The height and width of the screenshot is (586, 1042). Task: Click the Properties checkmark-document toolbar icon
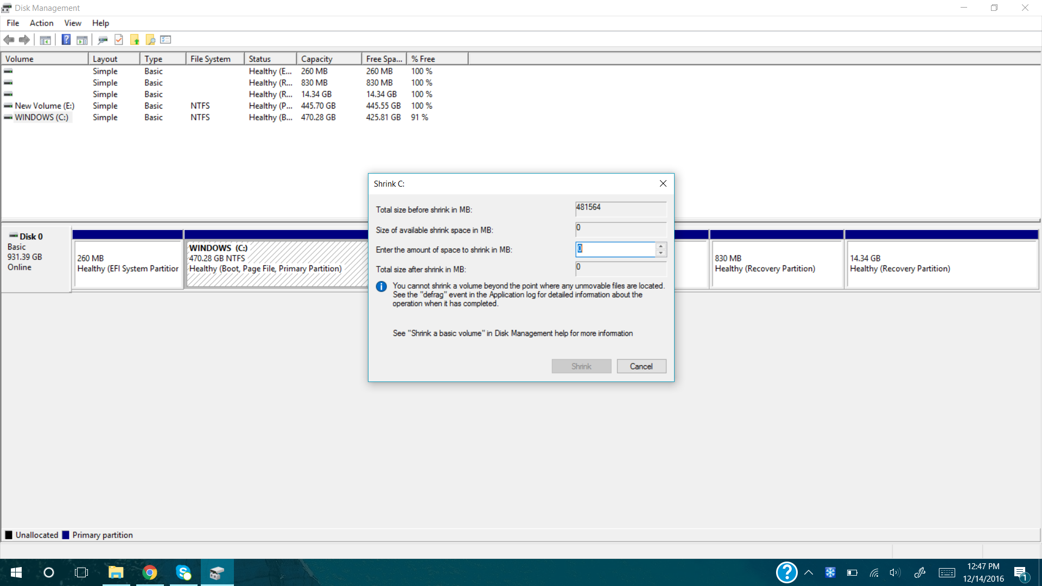pyautogui.click(x=119, y=40)
